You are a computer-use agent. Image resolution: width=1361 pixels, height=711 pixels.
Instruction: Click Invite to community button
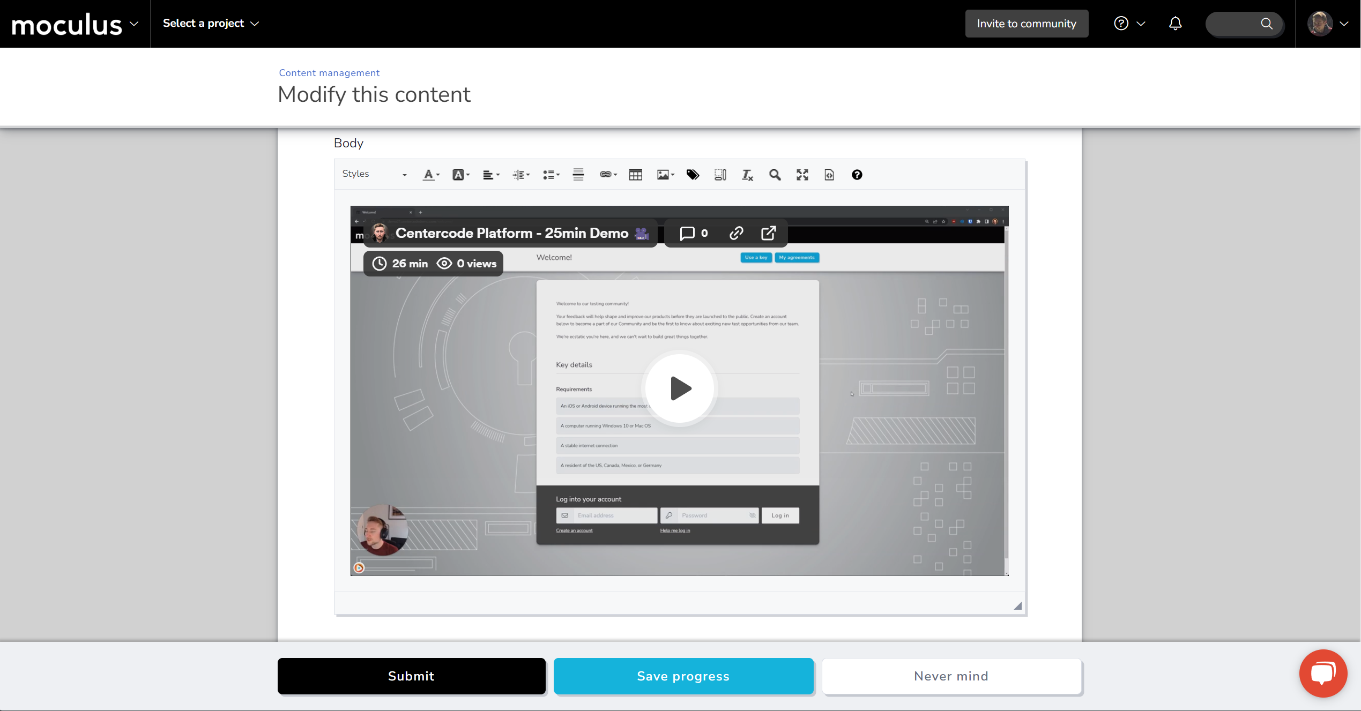(1027, 24)
